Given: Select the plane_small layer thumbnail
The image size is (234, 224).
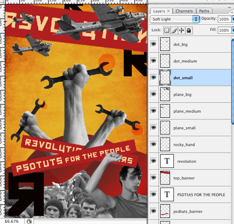Looking at the screenshot, I should pos(165,128).
